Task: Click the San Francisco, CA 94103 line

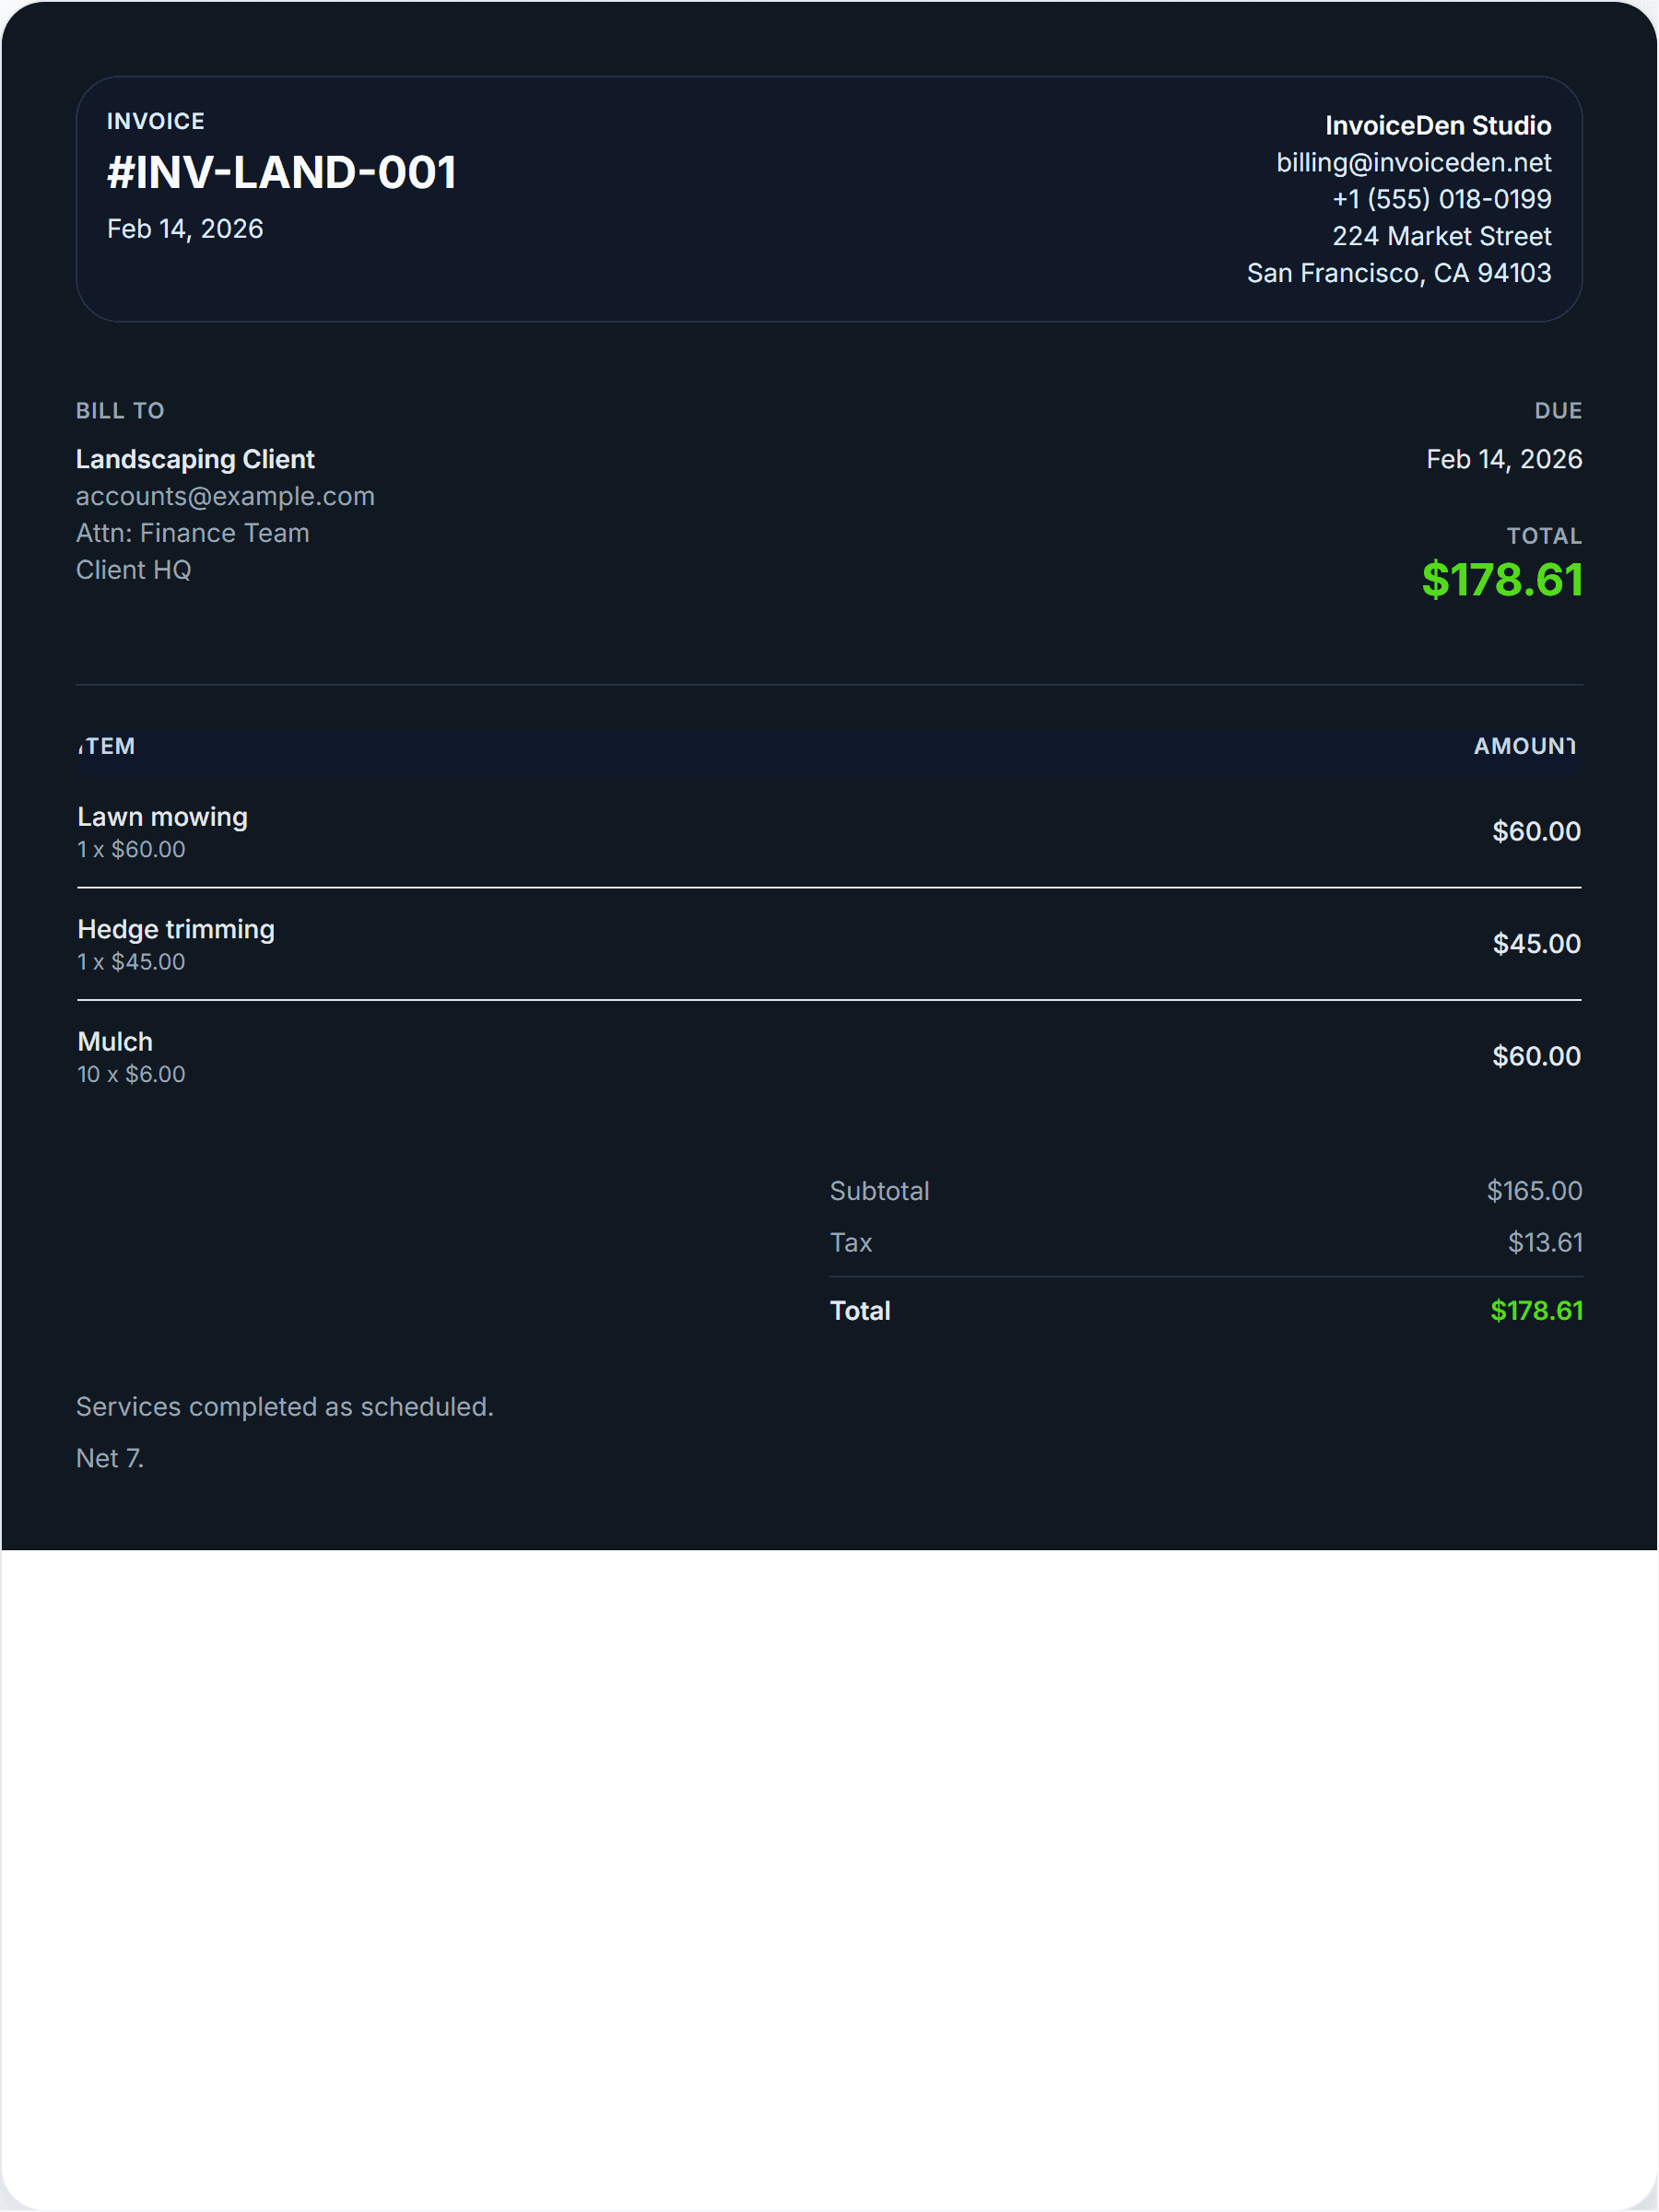Action: coord(1398,273)
